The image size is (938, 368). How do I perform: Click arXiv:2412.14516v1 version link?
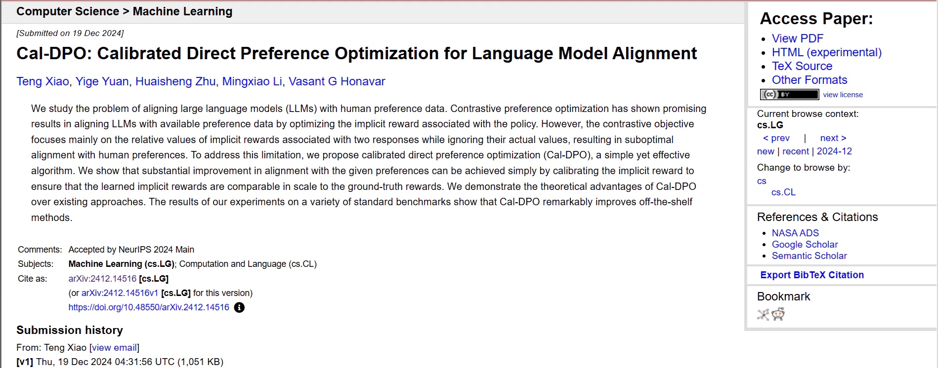click(120, 293)
